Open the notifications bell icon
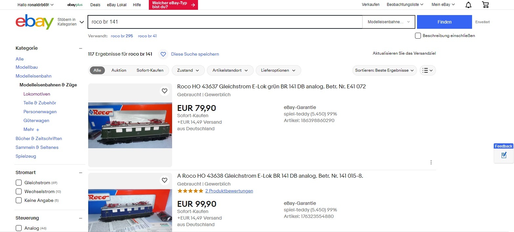Screen dimensions: 514x232 pyautogui.click(x=469, y=5)
